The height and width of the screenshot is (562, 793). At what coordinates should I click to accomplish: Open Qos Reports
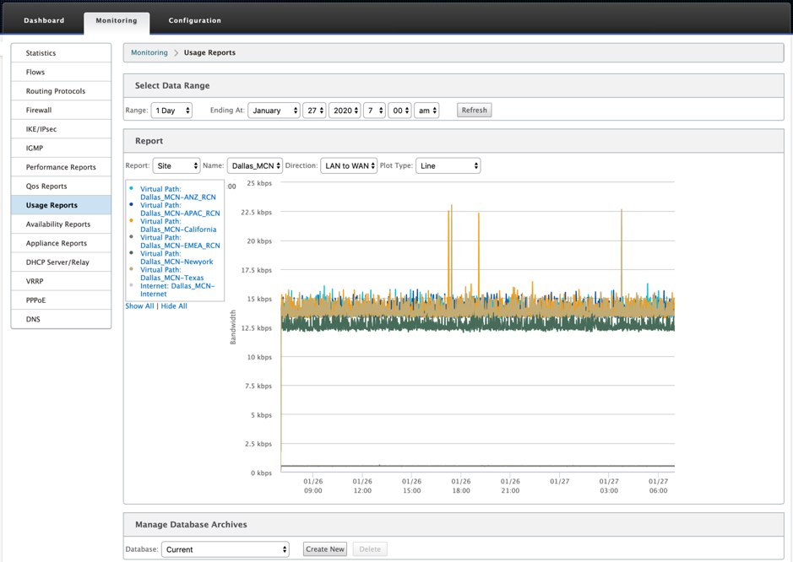[x=61, y=186]
